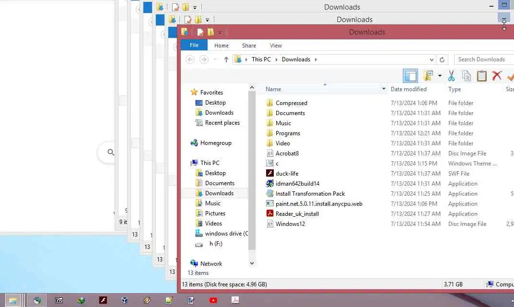Image resolution: width=514 pixels, height=307 pixels.
Task: Switch to the View ribbon tab
Action: [x=276, y=46]
